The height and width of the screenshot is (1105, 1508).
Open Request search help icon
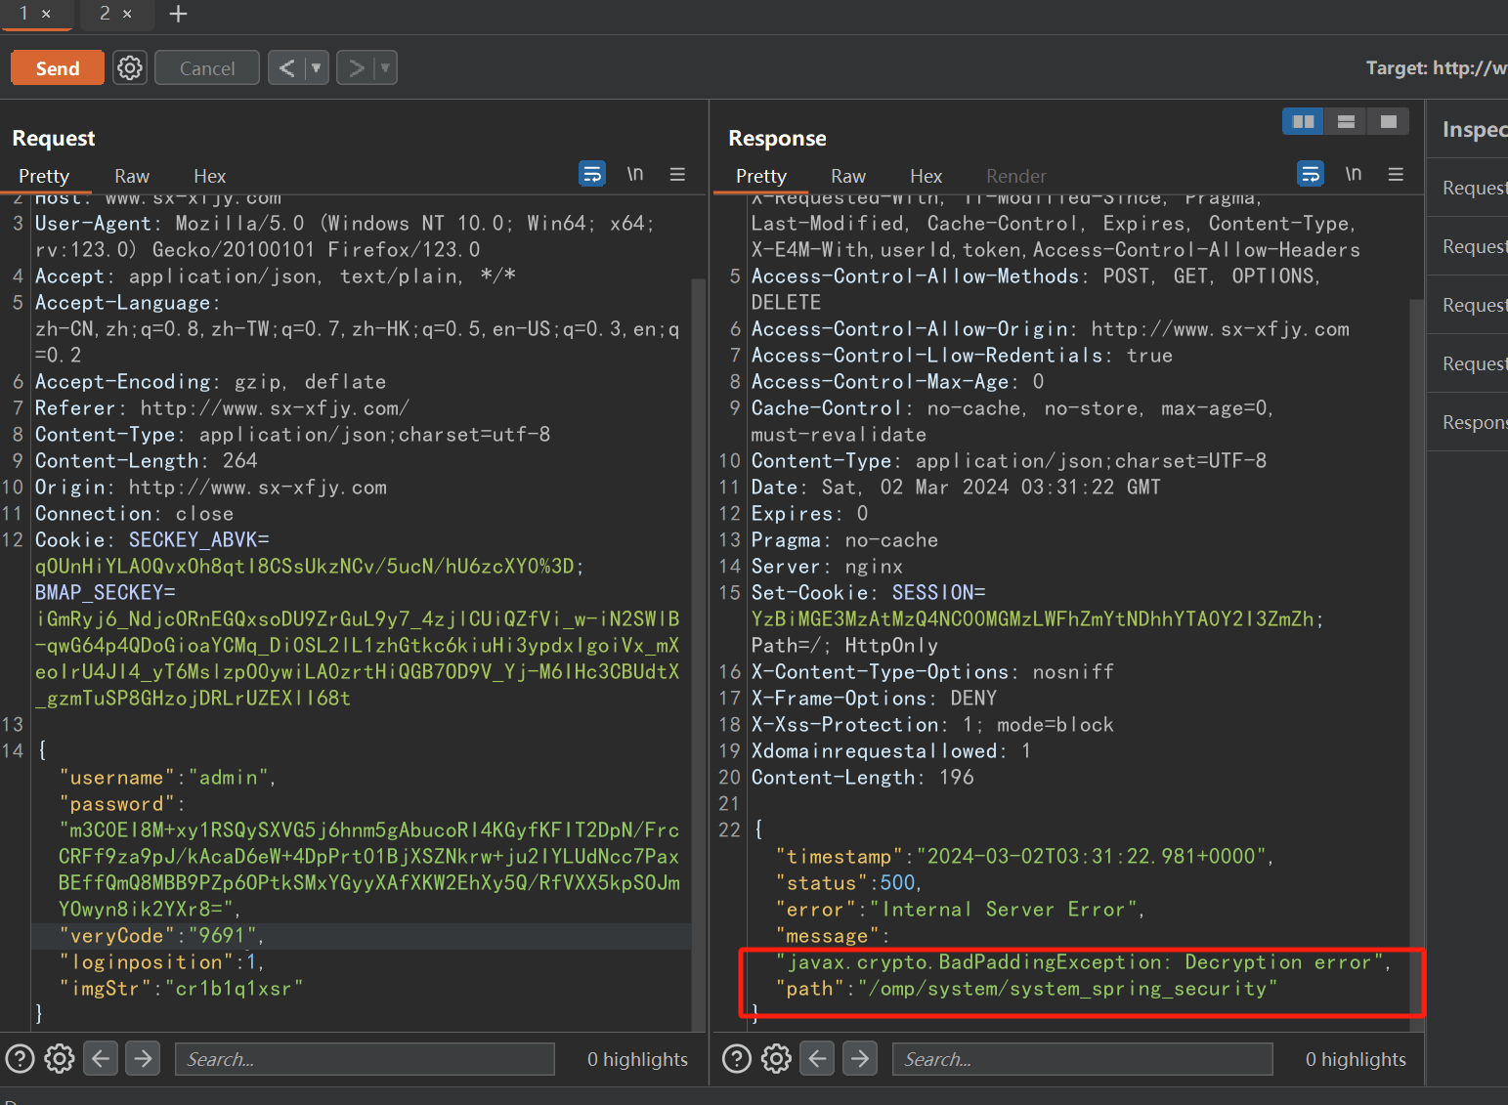pyautogui.click(x=20, y=1058)
